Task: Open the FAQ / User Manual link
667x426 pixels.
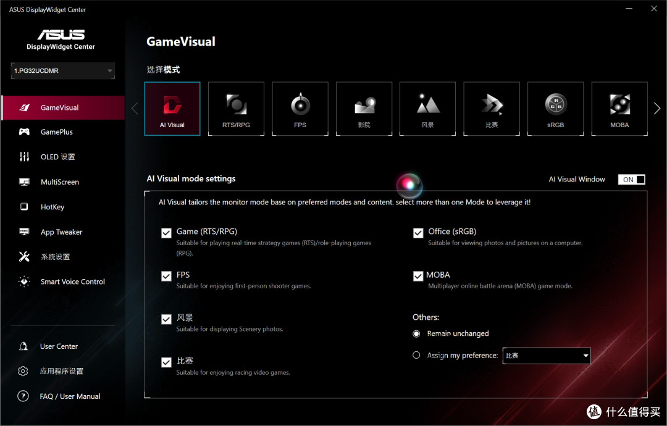Action: [x=70, y=396]
